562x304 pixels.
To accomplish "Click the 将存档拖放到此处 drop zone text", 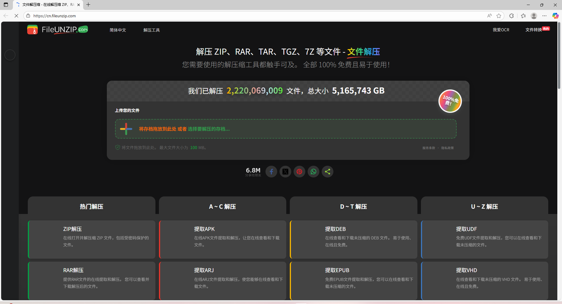I will (158, 129).
